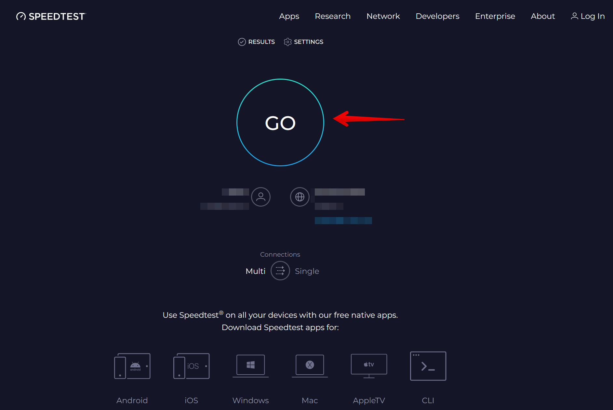Viewport: 613px width, 410px height.
Task: Start the test with the GO button
Action: pos(280,122)
